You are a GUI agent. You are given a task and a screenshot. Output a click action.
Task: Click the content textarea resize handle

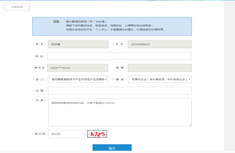(x=190, y=125)
